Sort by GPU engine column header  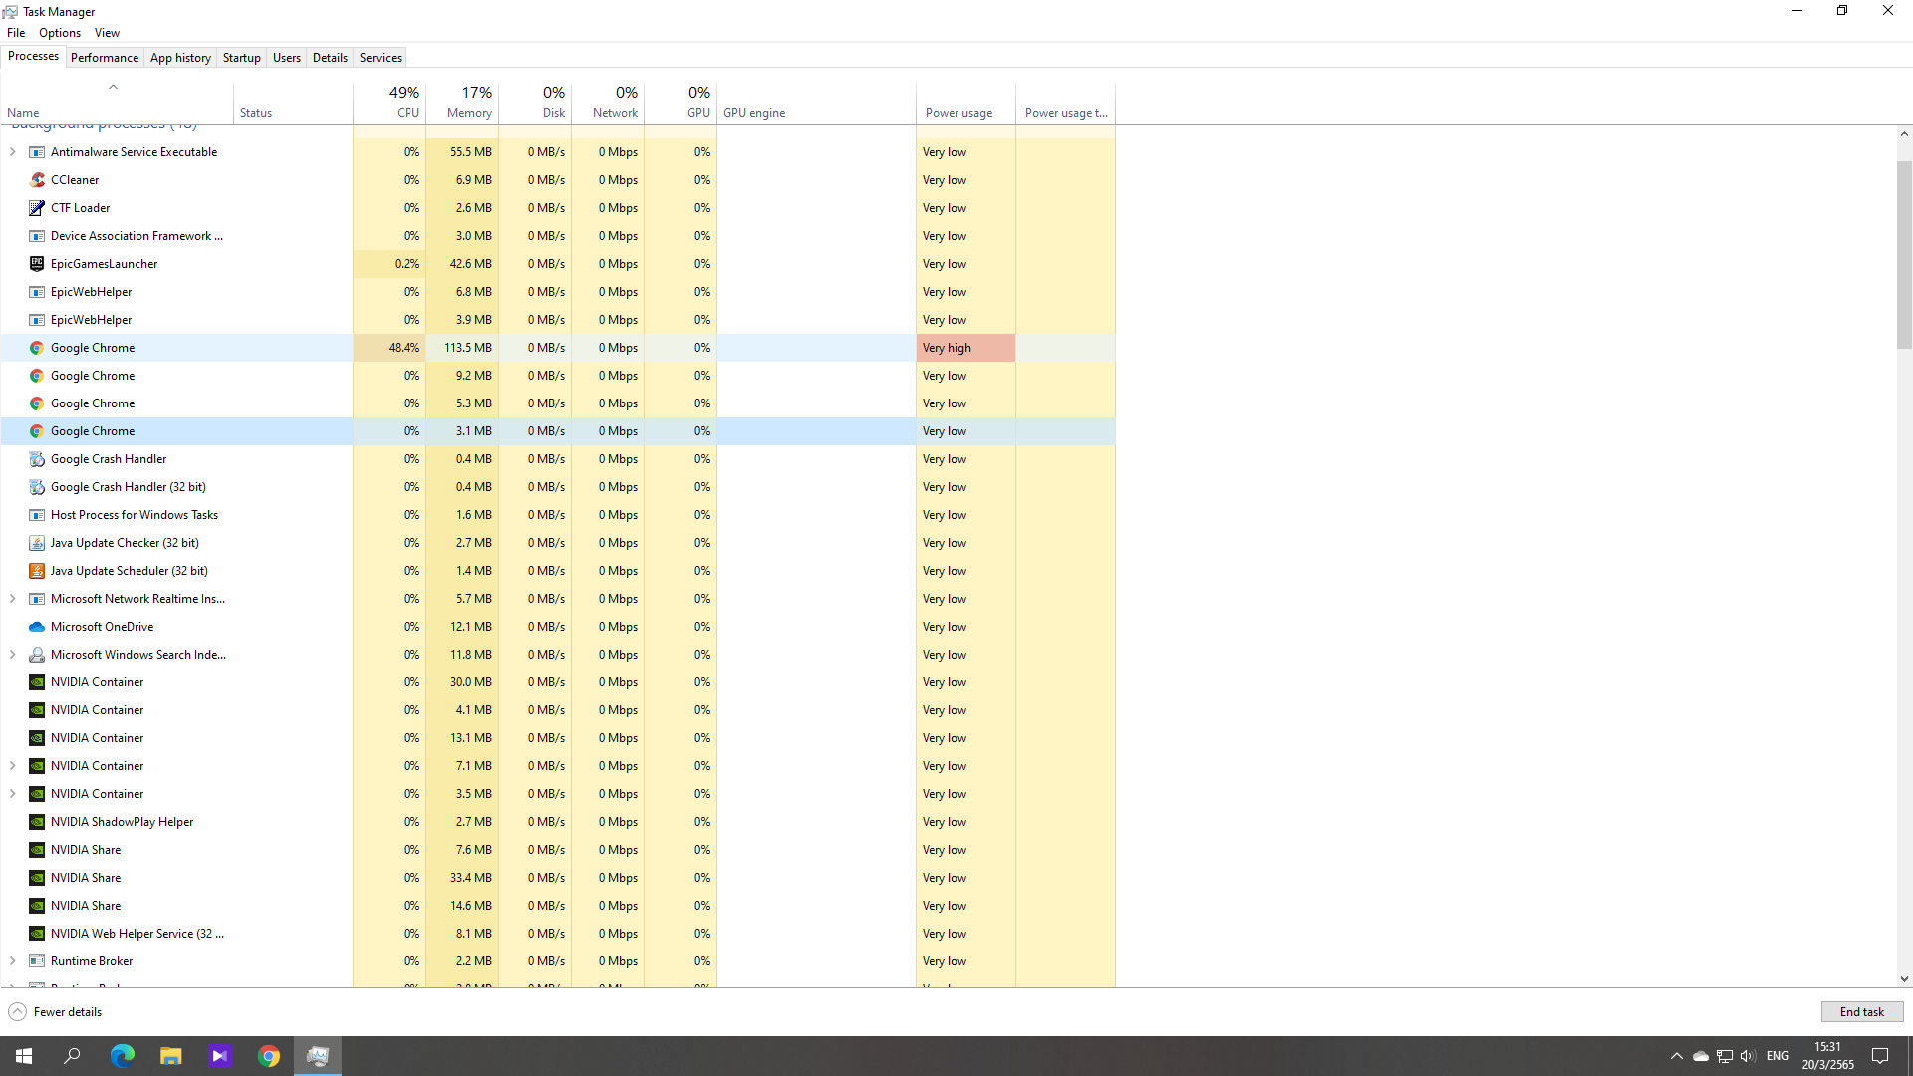click(816, 103)
